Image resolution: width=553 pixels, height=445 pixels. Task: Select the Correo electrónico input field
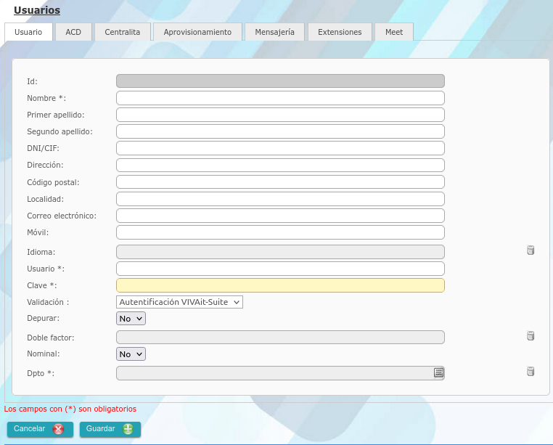tap(280, 216)
